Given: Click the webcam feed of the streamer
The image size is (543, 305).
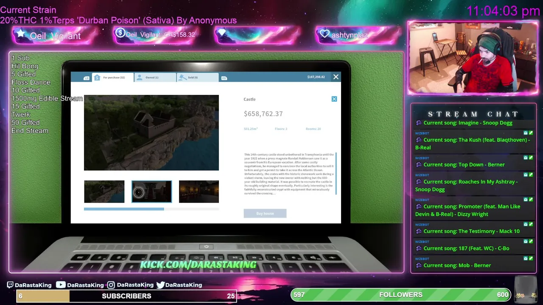Looking at the screenshot, I should [473, 58].
